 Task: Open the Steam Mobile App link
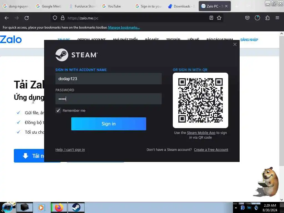(201, 133)
